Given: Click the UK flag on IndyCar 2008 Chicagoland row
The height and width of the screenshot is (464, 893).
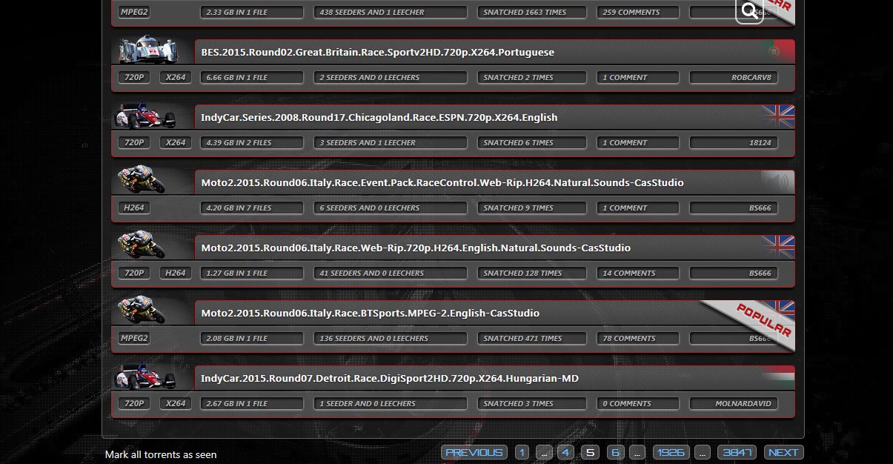Looking at the screenshot, I should [778, 116].
